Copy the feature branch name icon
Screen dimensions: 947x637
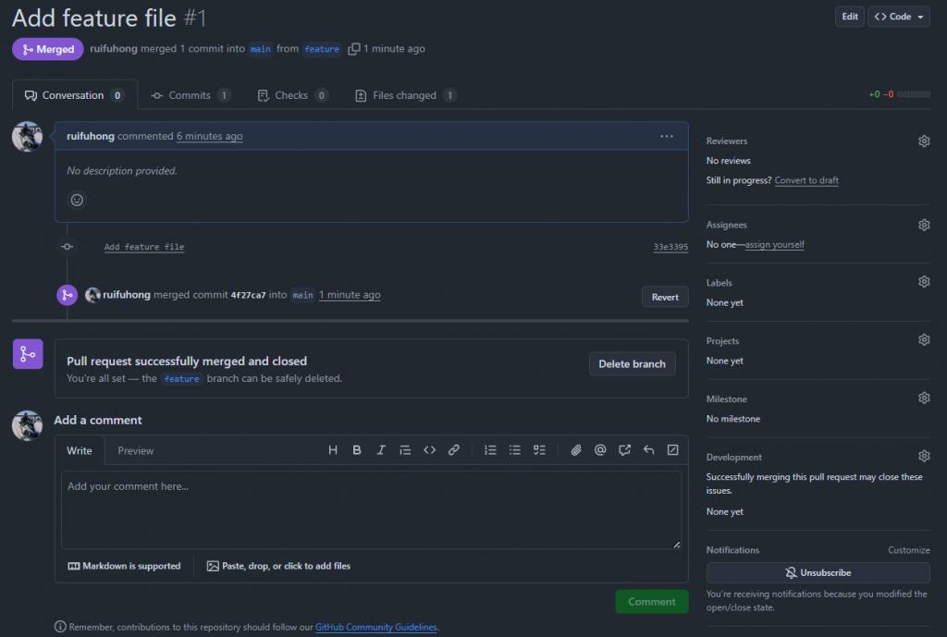(x=354, y=49)
